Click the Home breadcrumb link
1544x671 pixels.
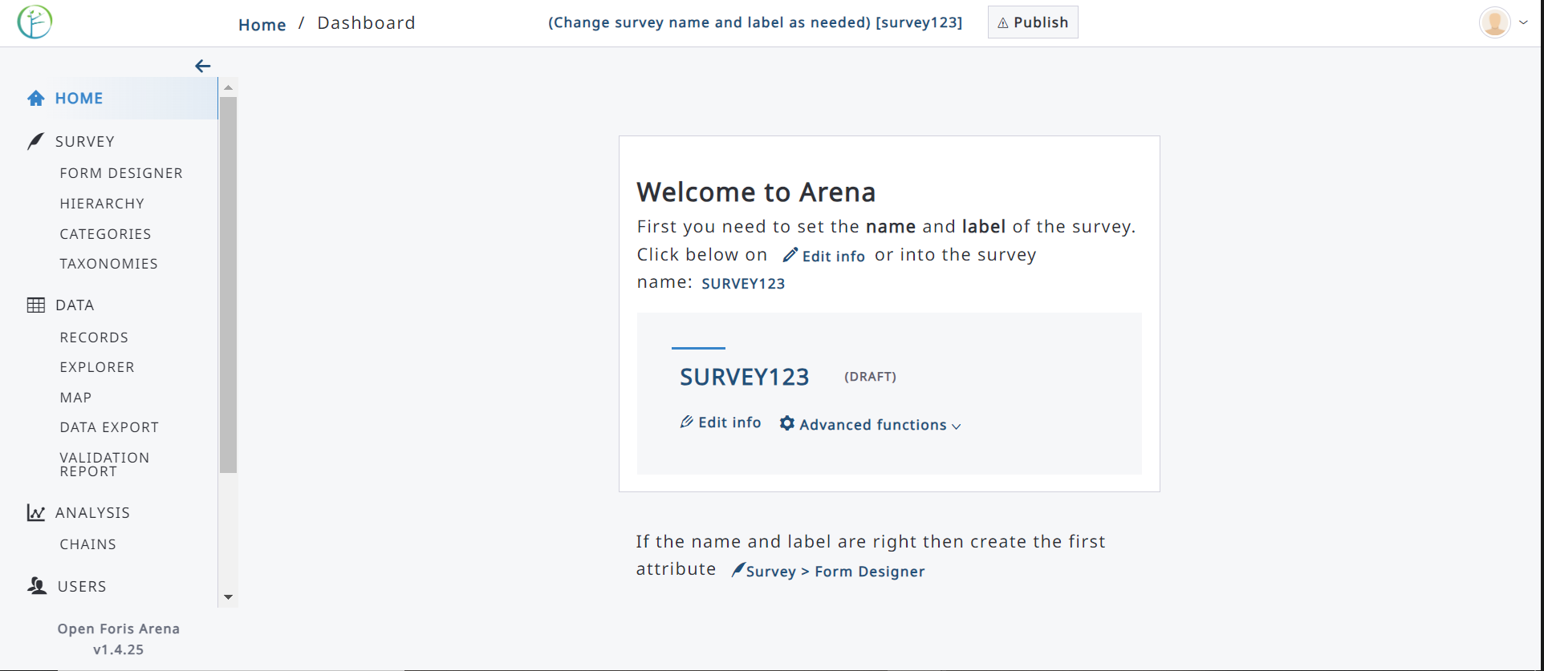(262, 25)
